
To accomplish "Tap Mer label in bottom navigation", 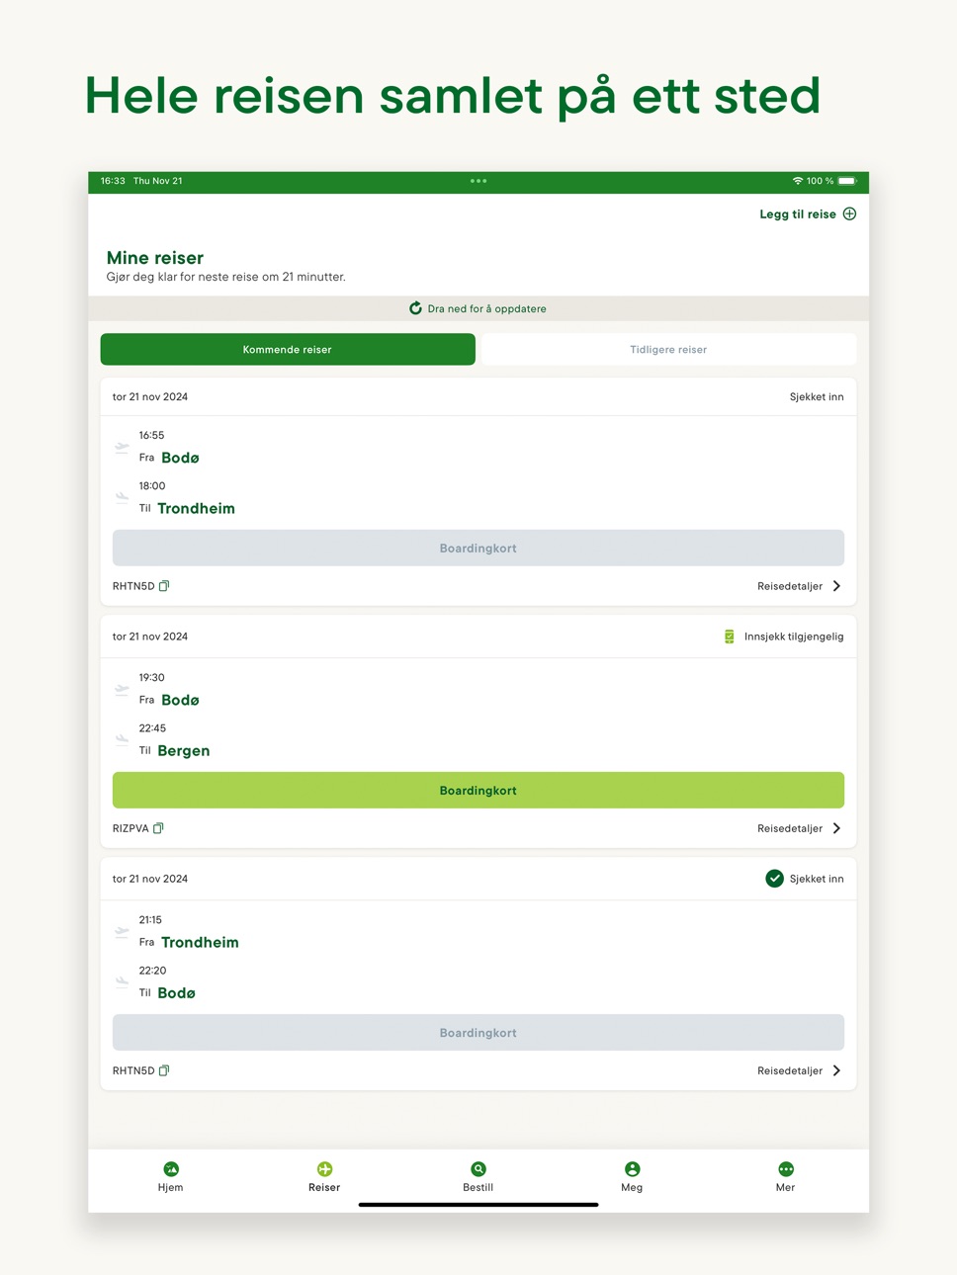I will [x=786, y=1187].
